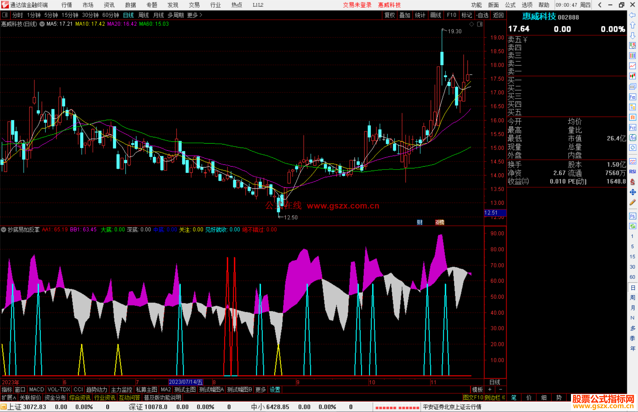Click the F10 company info sidebar icon

(x=632, y=97)
